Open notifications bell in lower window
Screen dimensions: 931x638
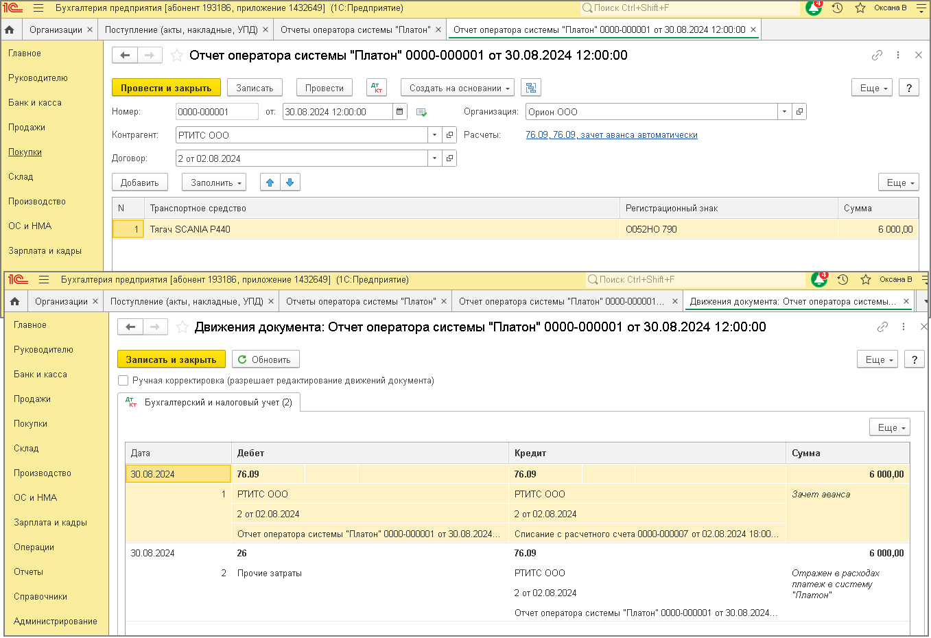pos(820,280)
